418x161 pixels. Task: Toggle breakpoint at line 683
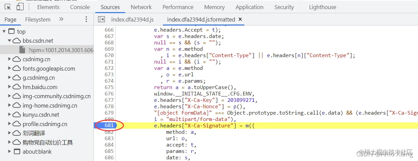(x=109, y=138)
